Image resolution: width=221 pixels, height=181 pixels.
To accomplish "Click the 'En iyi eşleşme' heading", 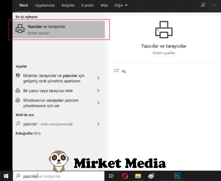I will coord(27,17).
